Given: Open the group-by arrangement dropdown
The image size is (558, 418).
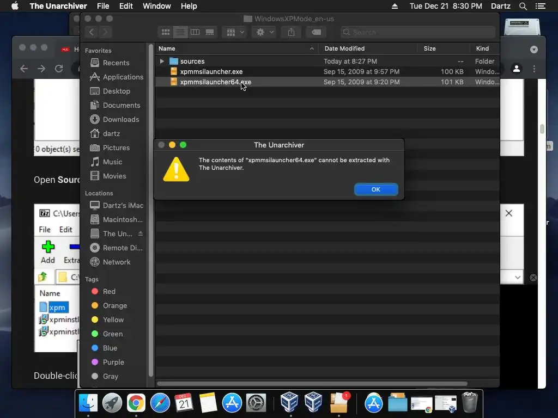Looking at the screenshot, I should 235,32.
